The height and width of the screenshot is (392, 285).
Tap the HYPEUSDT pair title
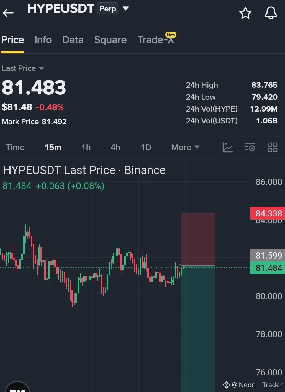(x=61, y=9)
